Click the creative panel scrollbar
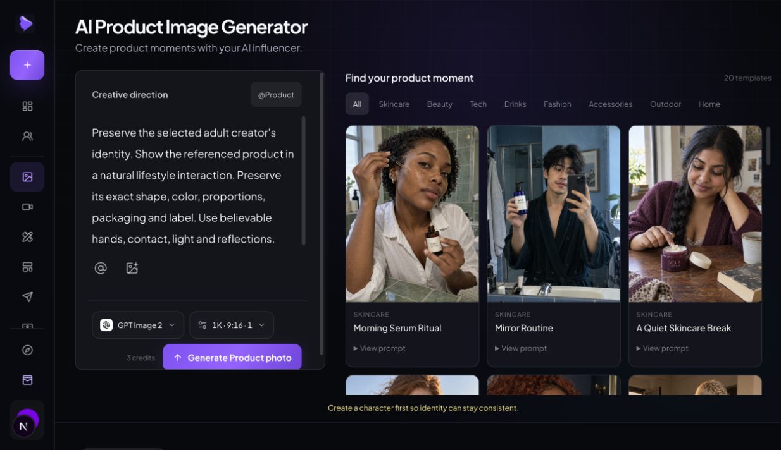Image resolution: width=781 pixels, height=450 pixels. tap(322, 214)
